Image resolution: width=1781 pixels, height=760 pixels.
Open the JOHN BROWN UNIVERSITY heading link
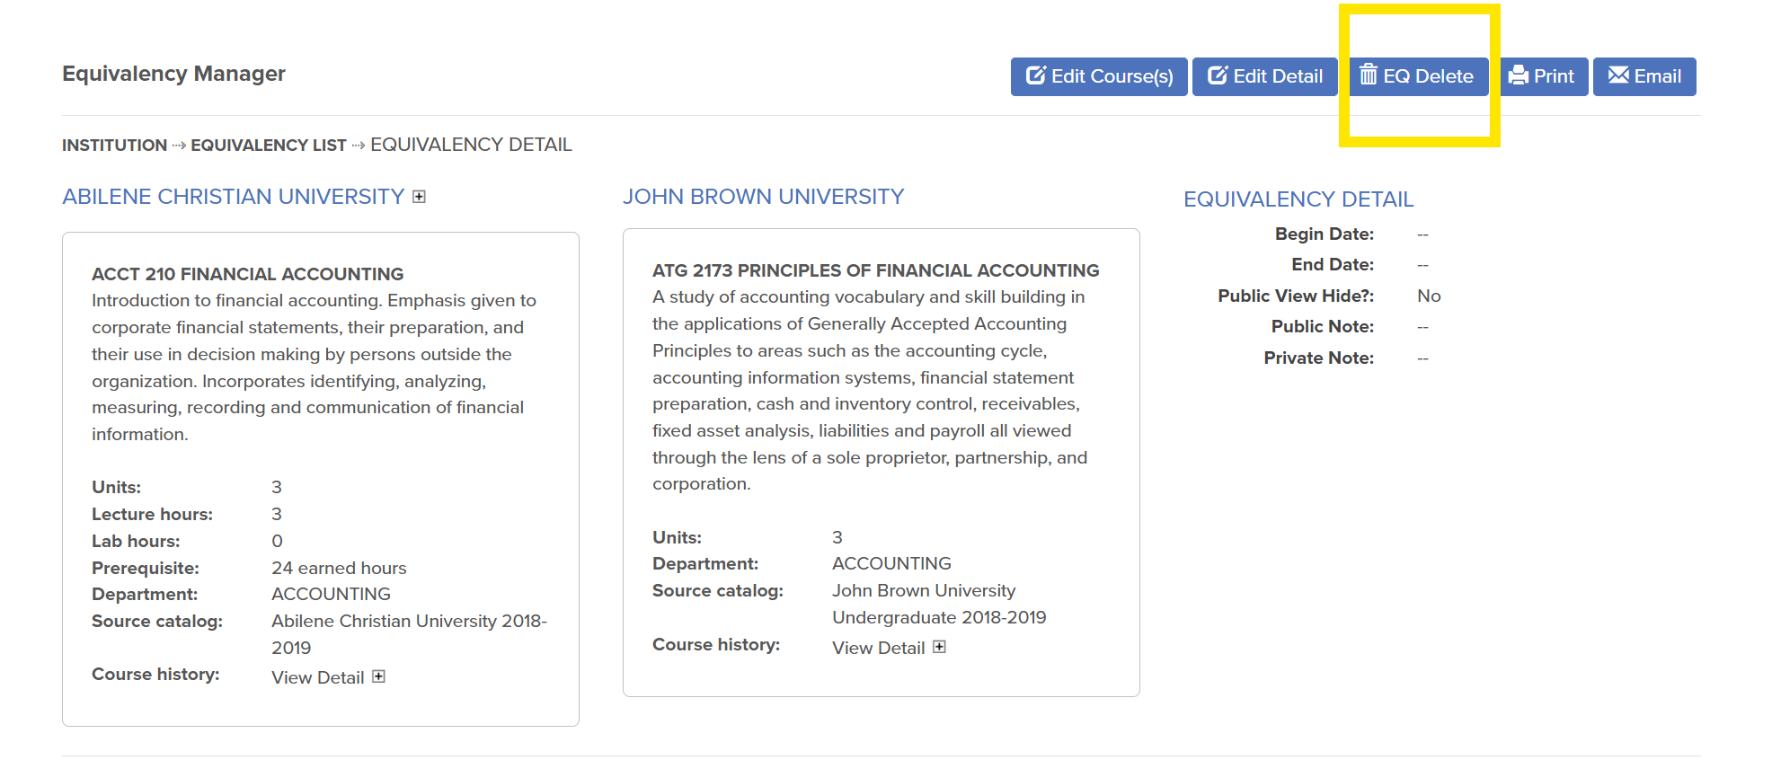763,197
